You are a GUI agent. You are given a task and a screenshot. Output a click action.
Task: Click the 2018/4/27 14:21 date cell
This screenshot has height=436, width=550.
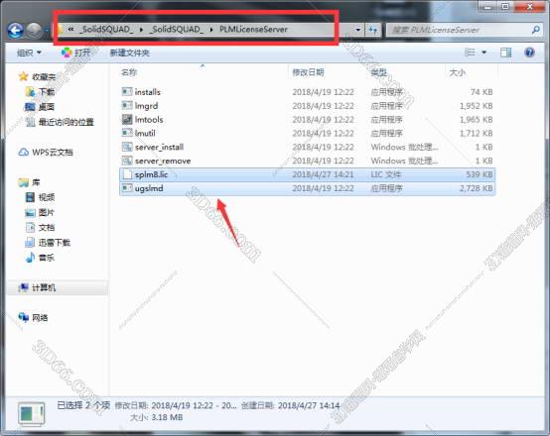(323, 174)
